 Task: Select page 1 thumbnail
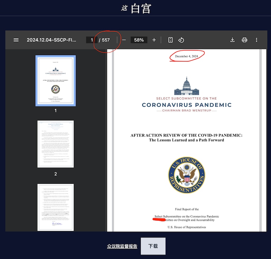(55, 81)
